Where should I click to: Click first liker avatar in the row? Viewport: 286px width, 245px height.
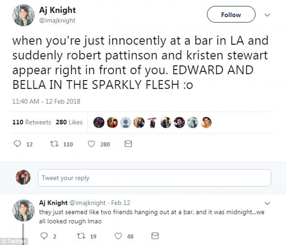point(99,122)
